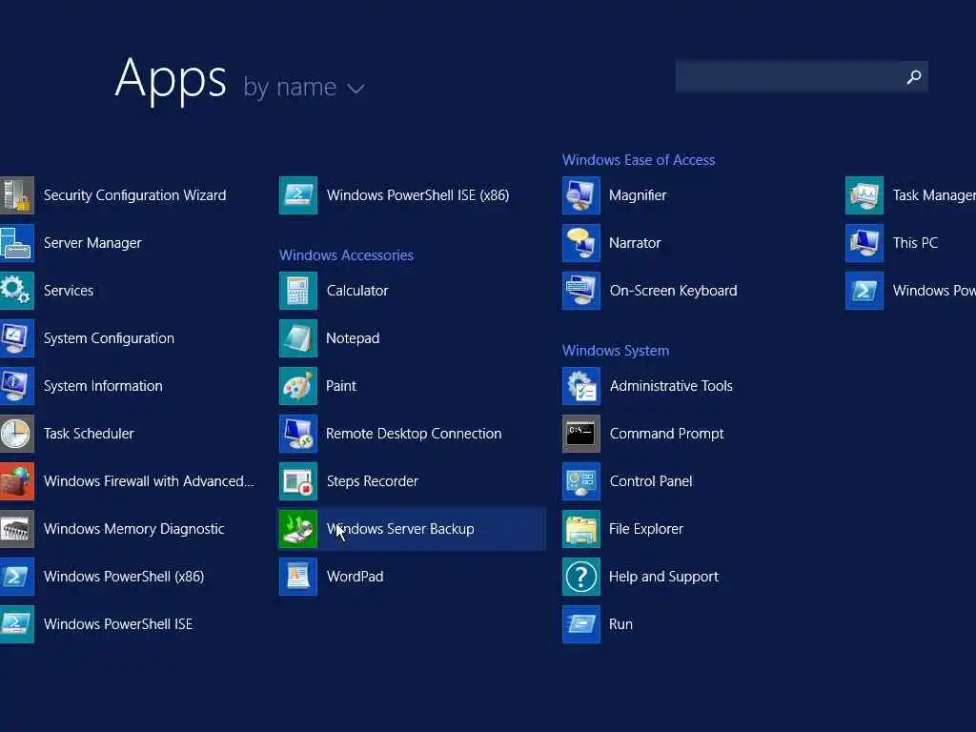Start Windows Memory Diagnostic icon
This screenshot has height=732, width=976.
(16, 529)
